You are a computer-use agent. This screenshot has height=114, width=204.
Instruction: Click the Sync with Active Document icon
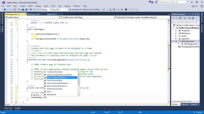click(190, 18)
